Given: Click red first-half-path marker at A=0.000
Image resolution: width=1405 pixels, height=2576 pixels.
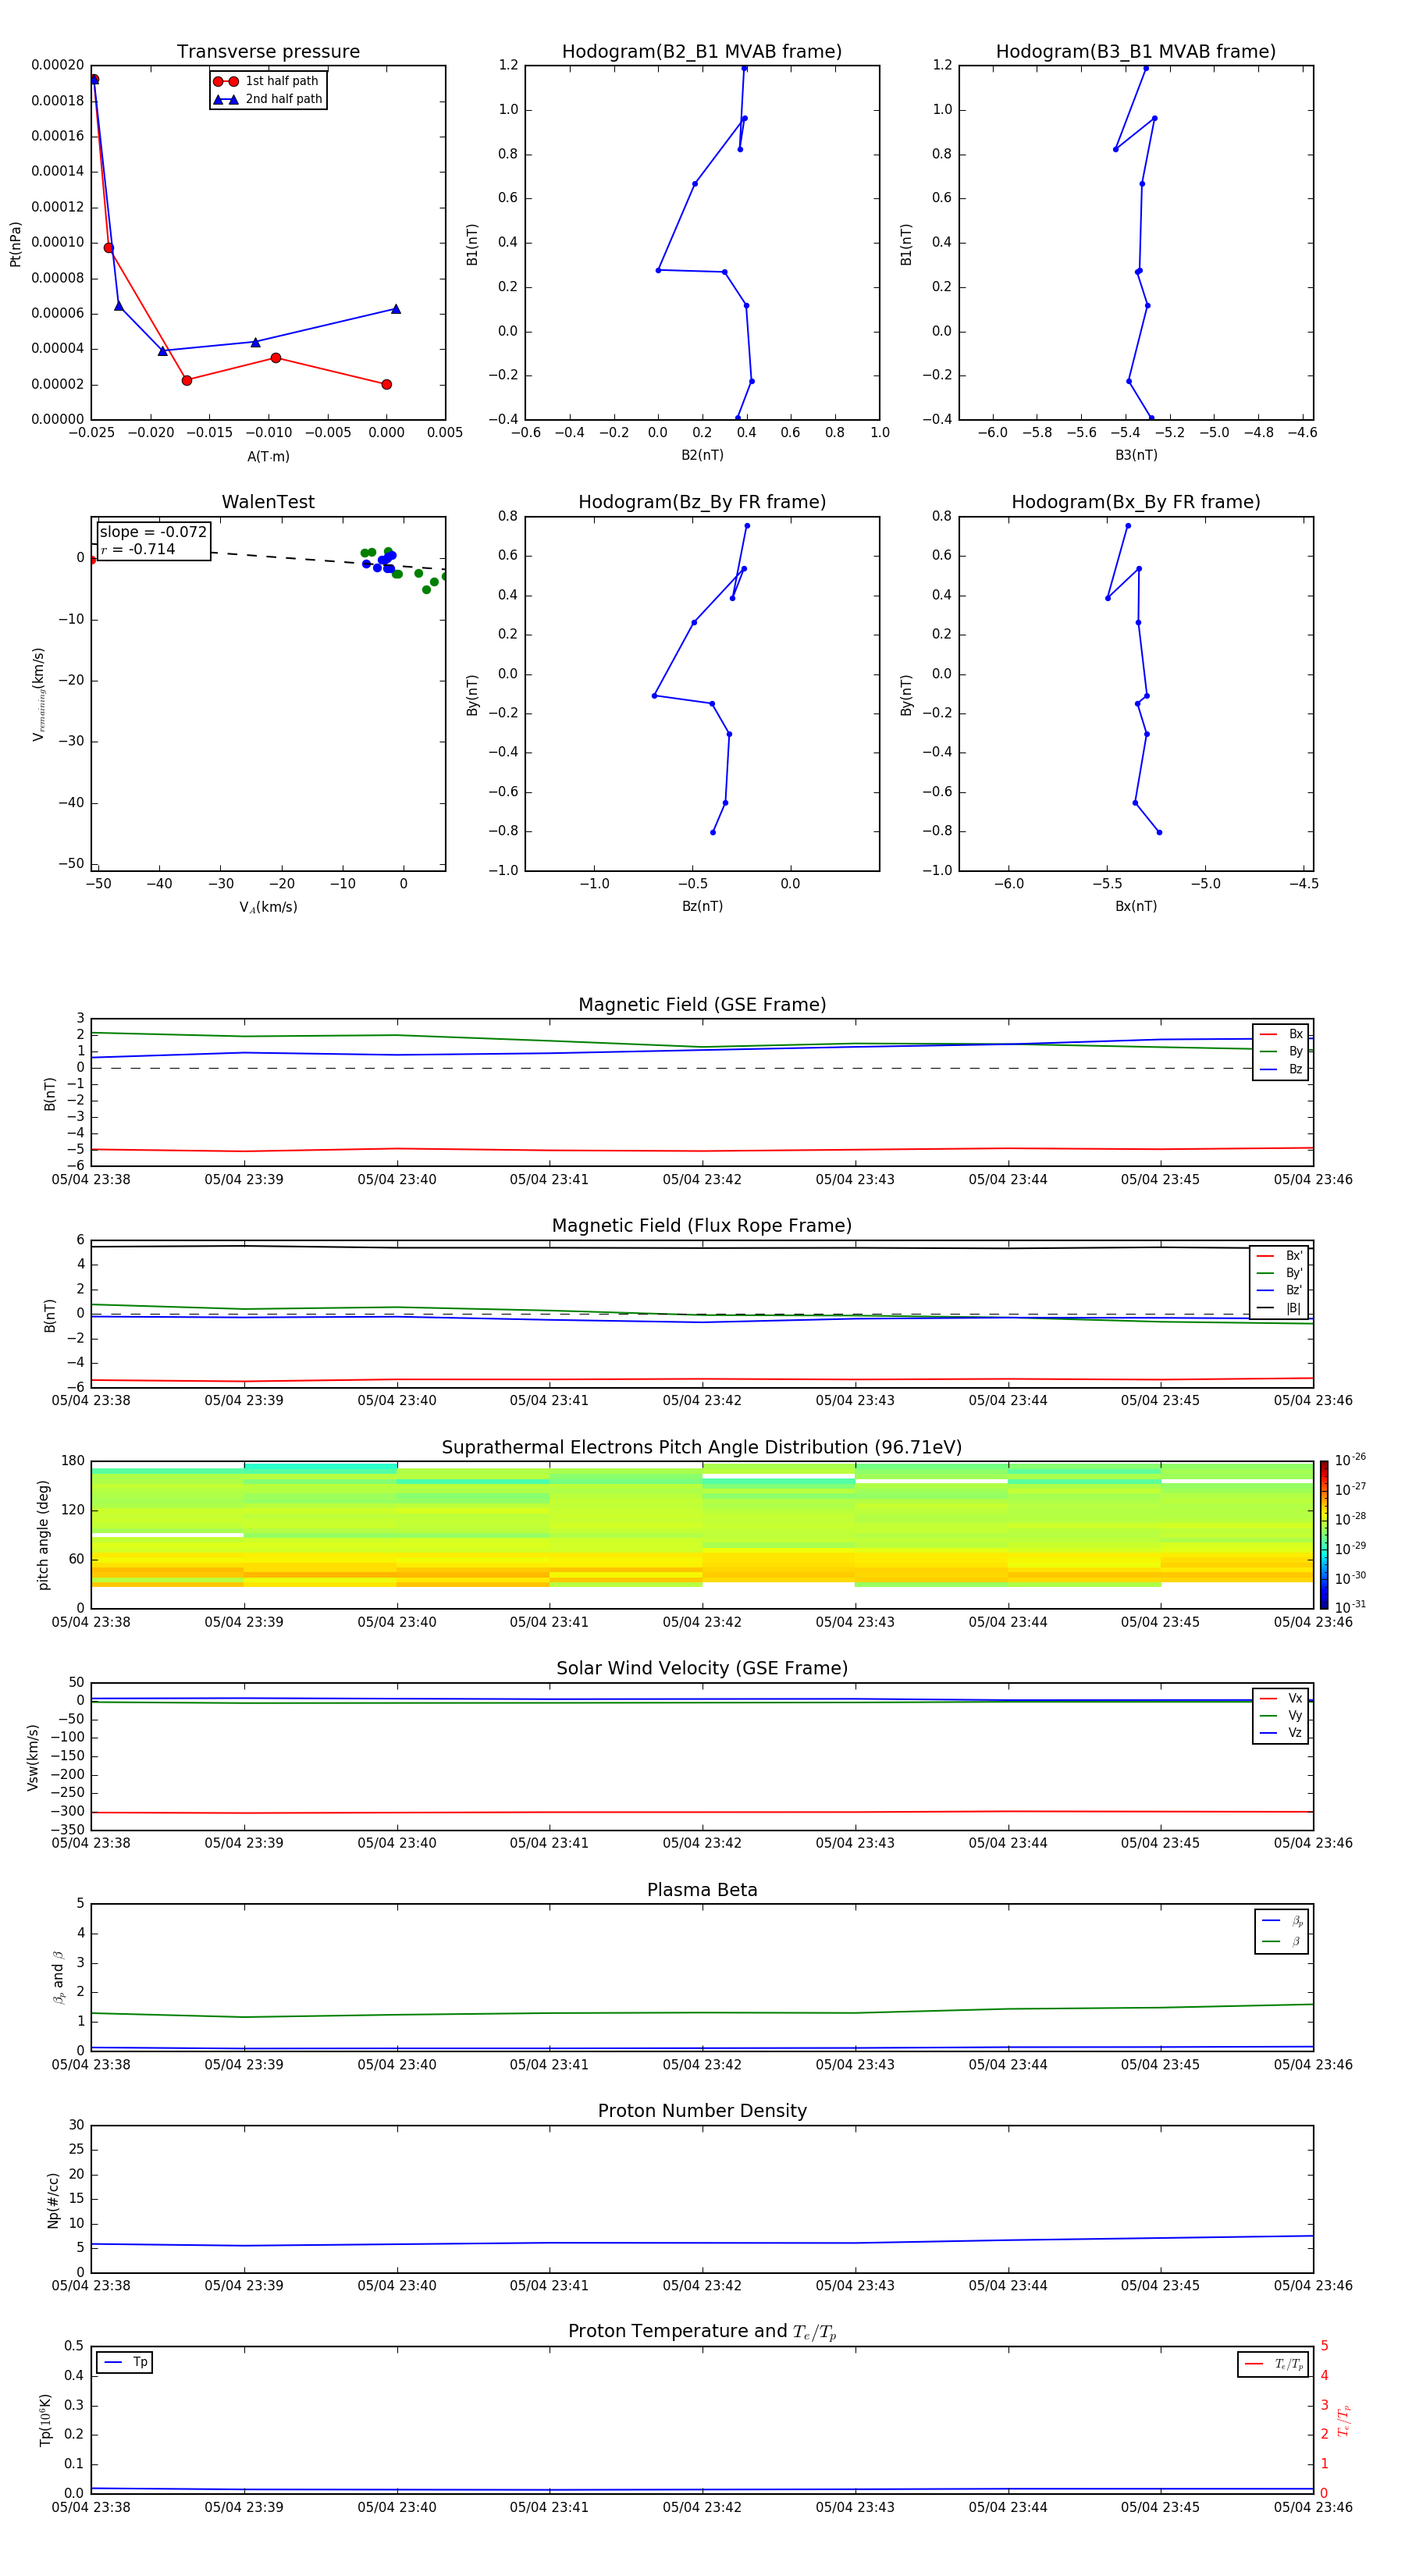Looking at the screenshot, I should coord(386,384).
